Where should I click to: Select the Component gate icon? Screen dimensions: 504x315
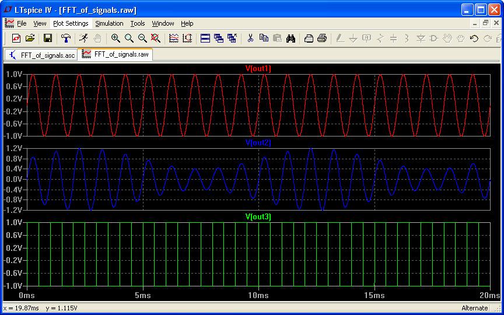click(x=434, y=38)
